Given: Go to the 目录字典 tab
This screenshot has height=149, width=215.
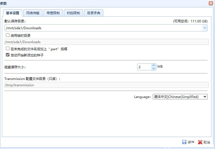Looking at the screenshot, I should pyautogui.click(x=94, y=13).
